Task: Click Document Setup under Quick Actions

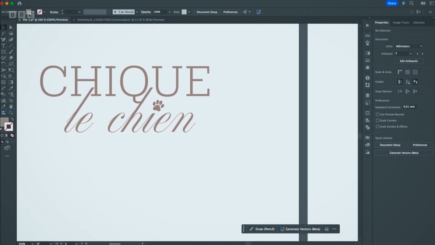Action: coord(390,145)
